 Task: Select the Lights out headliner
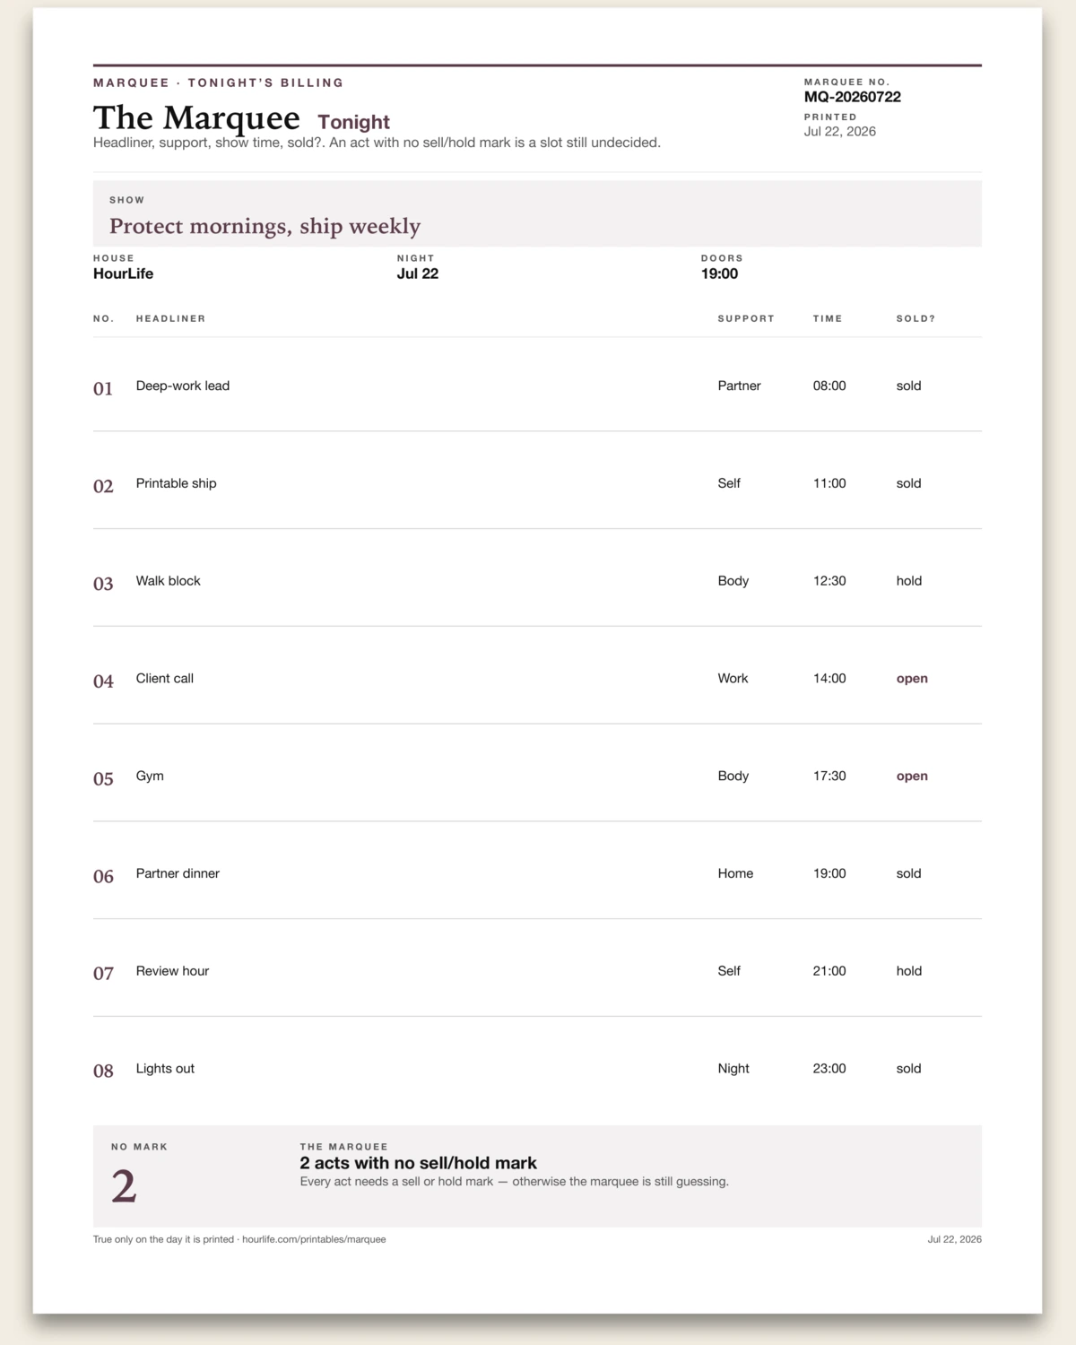point(165,1069)
